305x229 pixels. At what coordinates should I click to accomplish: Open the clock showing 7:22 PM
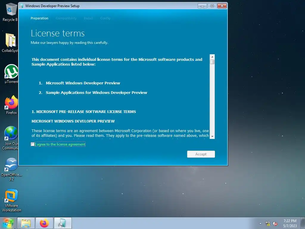tap(290, 223)
